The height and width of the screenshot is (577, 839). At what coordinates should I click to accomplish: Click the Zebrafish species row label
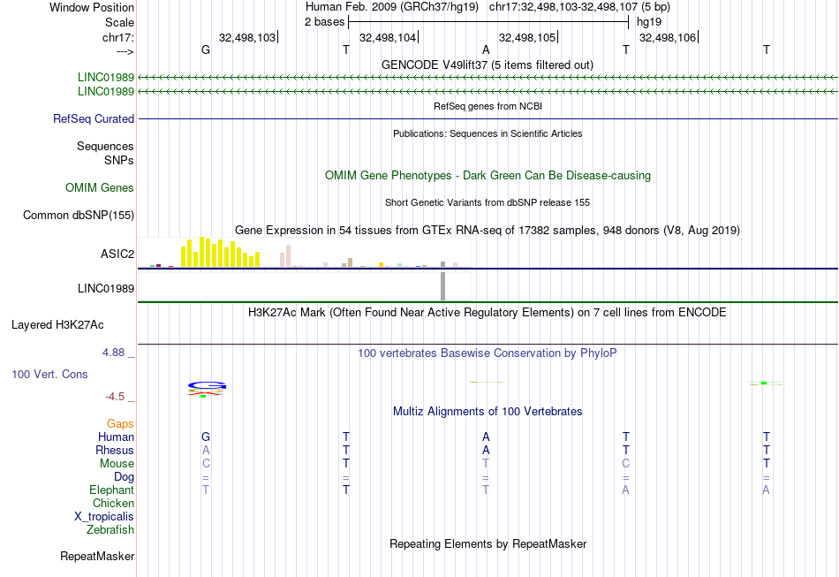point(110,530)
